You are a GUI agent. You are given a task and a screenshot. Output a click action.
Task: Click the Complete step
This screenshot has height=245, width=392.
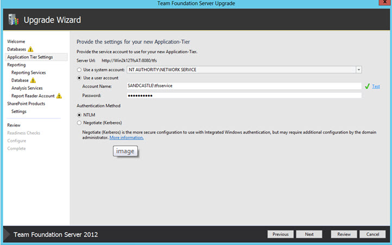pos(16,148)
